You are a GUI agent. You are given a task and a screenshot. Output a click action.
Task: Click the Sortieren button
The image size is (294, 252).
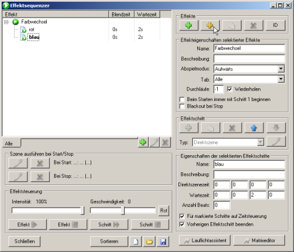(x=109, y=242)
